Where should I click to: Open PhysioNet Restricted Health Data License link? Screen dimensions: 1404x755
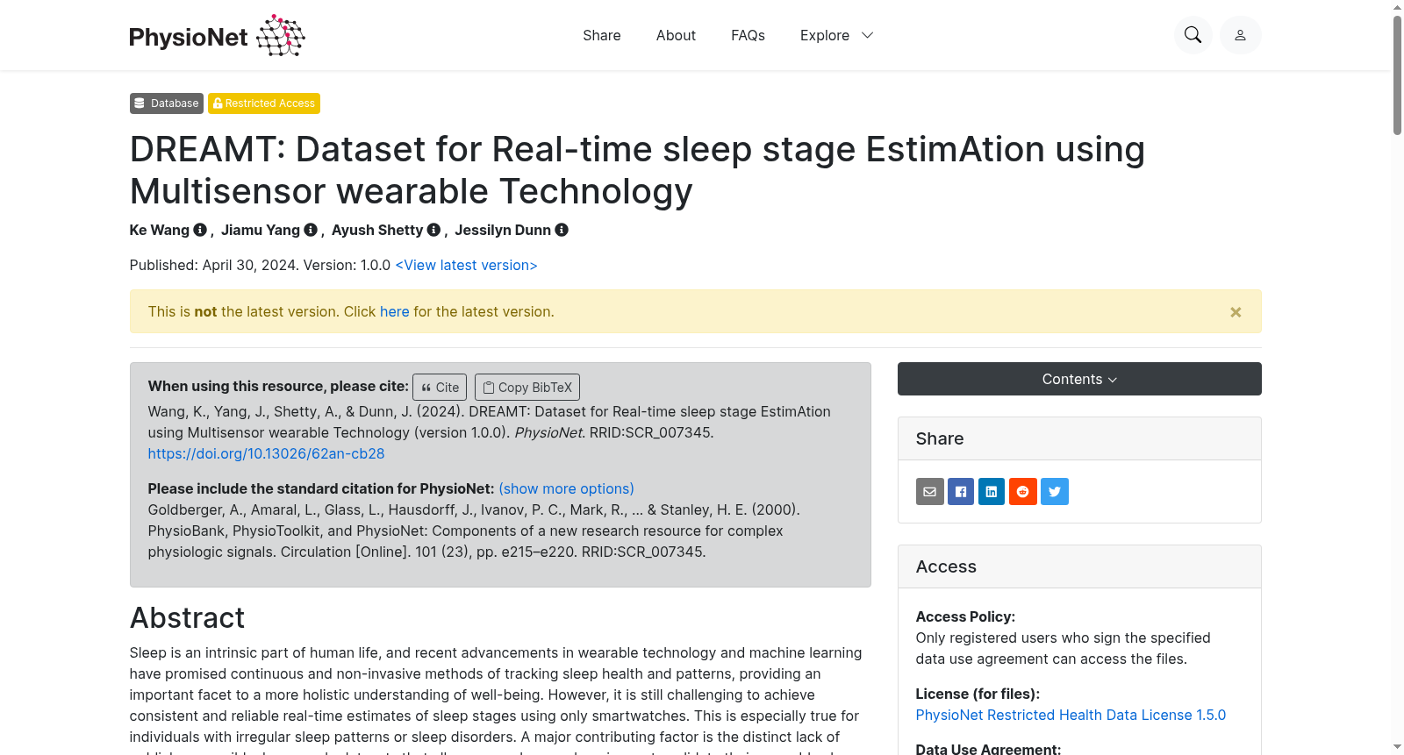(1071, 715)
